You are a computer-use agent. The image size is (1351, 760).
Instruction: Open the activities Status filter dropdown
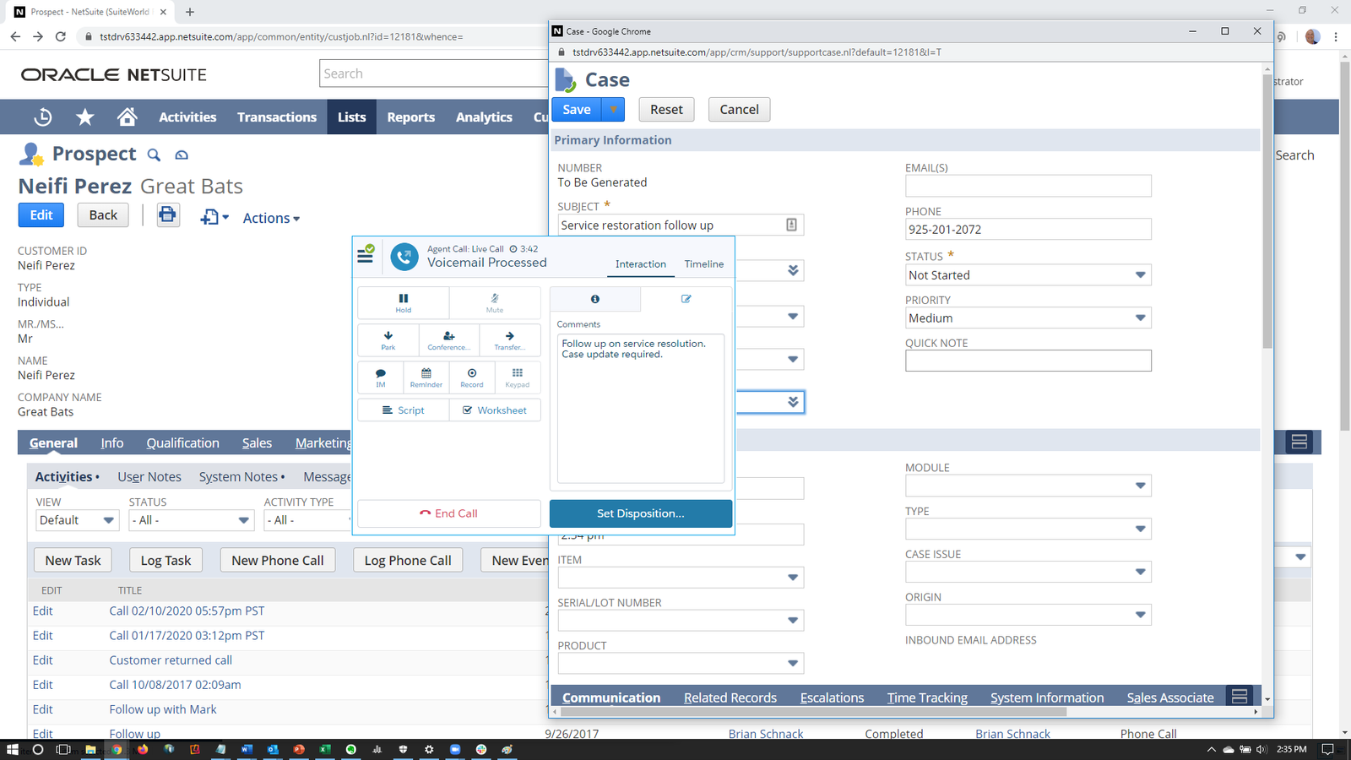191,520
